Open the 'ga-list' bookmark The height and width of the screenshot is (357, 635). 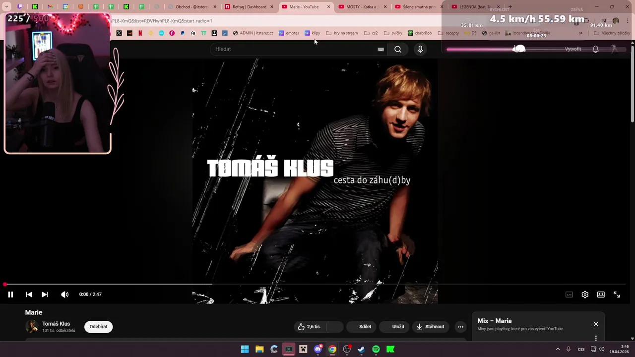[491, 33]
